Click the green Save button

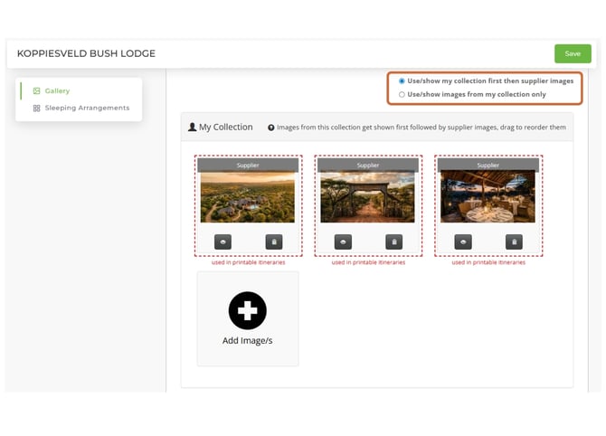[x=573, y=53]
